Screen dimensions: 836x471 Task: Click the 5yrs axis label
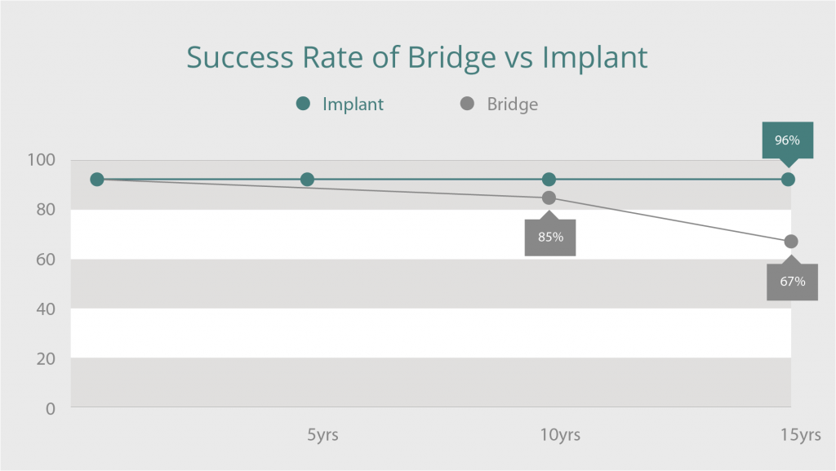coord(322,435)
